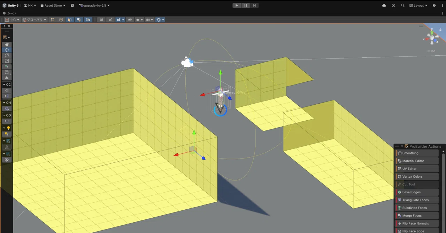Toggle the slashed scene lighting icon
The width and height of the screenshot is (446, 233).
(x=110, y=20)
